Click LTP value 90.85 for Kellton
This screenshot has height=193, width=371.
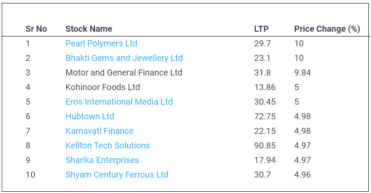click(x=265, y=145)
